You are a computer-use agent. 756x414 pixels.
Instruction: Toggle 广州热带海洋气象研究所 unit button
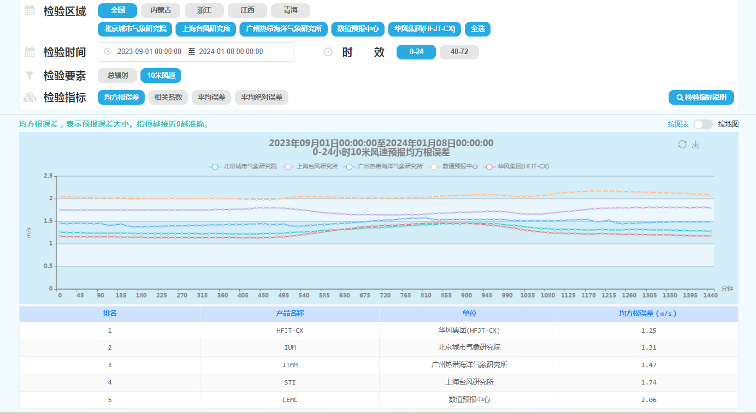[x=283, y=29]
